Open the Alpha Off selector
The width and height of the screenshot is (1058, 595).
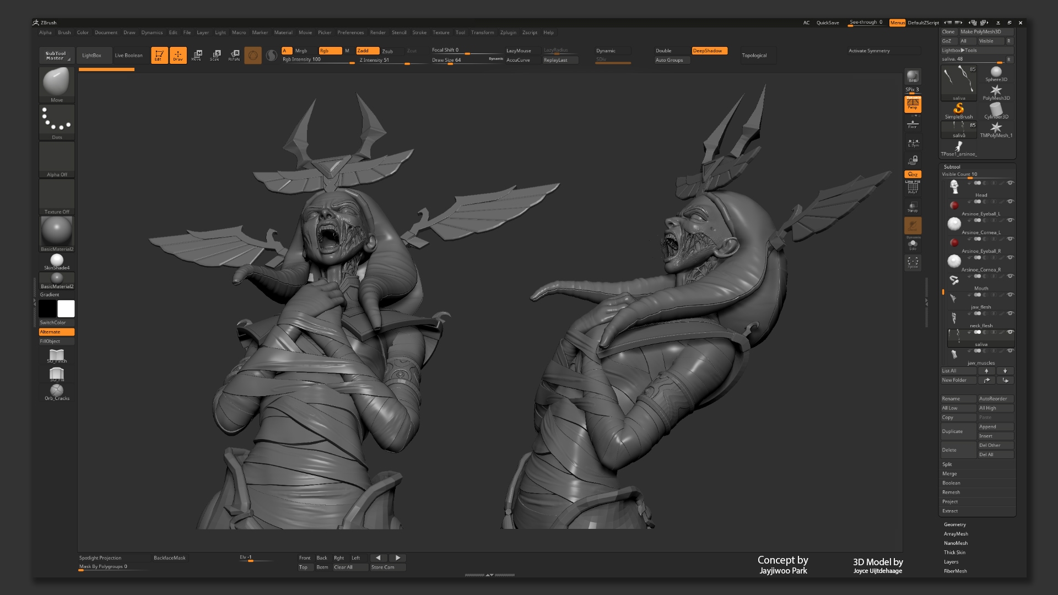pyautogui.click(x=57, y=160)
